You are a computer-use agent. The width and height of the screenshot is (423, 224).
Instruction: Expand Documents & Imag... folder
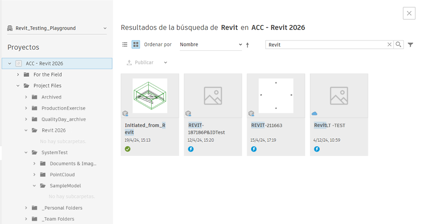coord(34,164)
